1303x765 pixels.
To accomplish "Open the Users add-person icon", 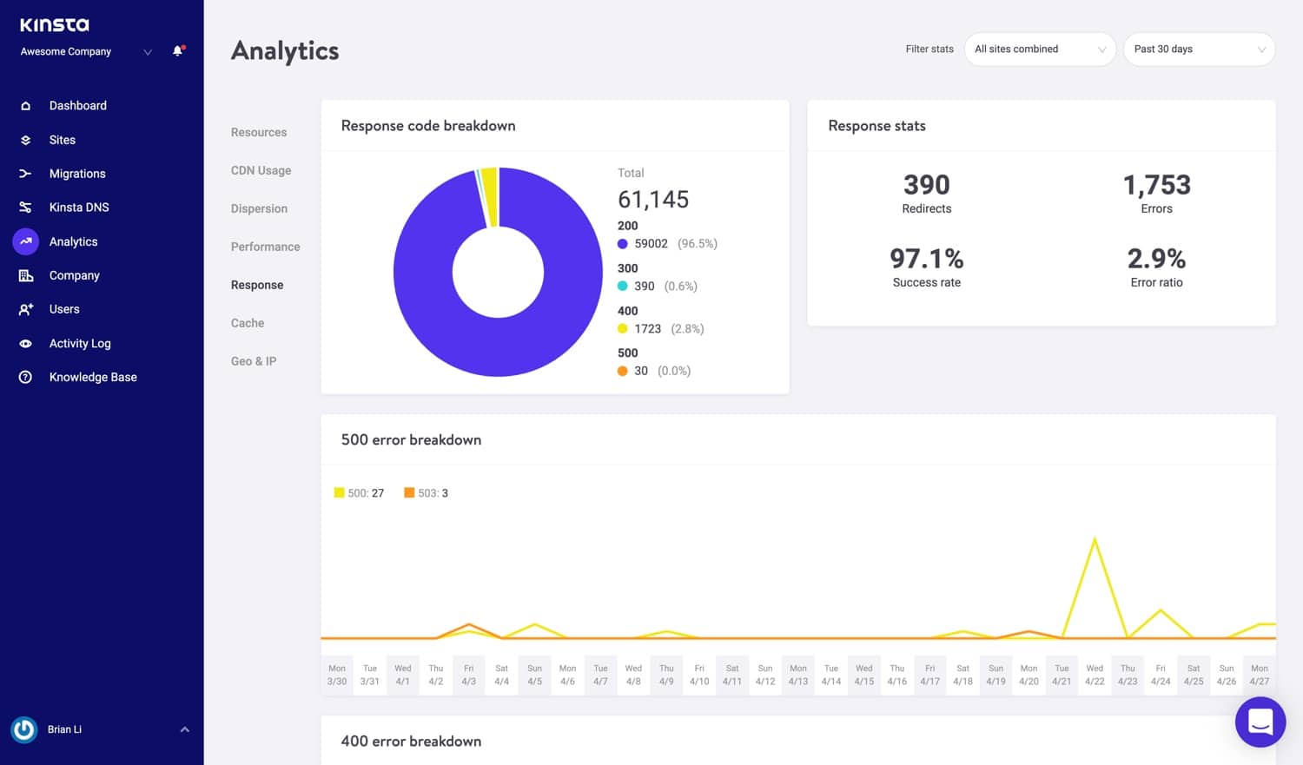I will 25,309.
